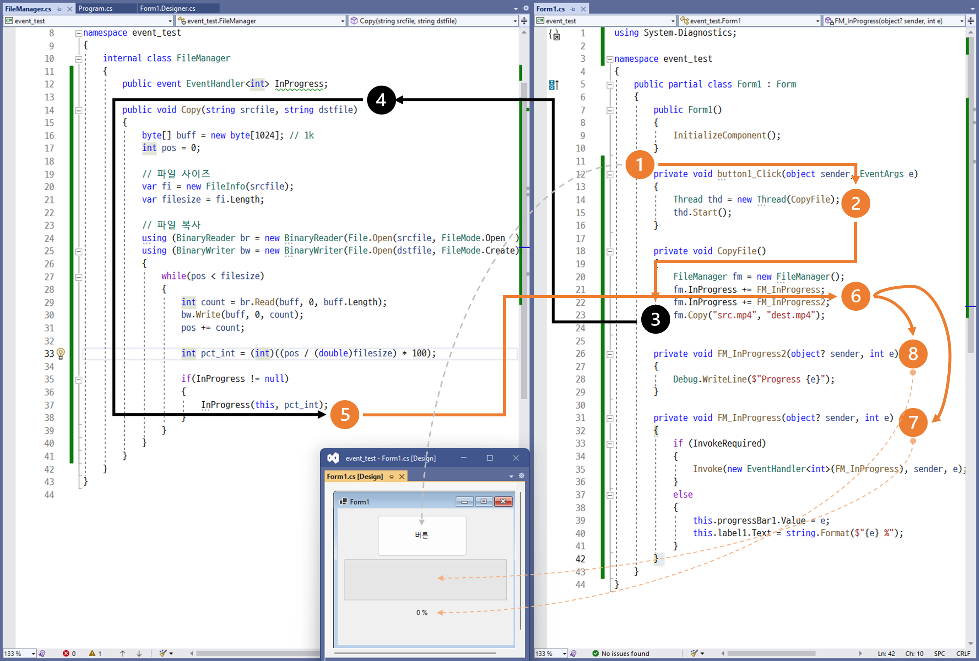Go to previous issue with up arrow
Viewport: 979px width, 661px height.
[x=122, y=653]
